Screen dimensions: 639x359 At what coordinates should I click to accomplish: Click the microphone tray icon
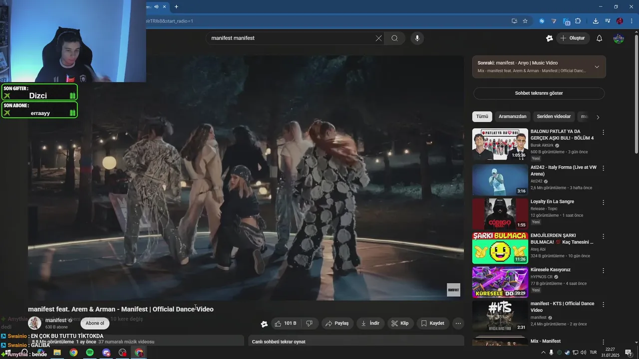pos(551,353)
